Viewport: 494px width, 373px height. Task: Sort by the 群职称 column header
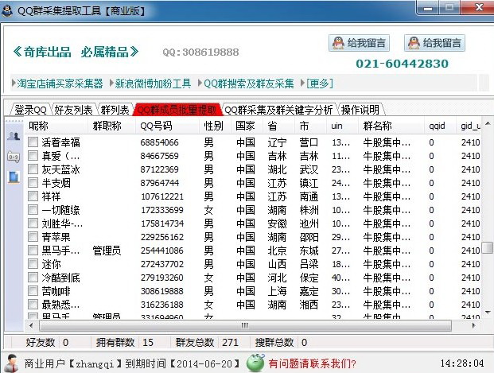(x=111, y=126)
